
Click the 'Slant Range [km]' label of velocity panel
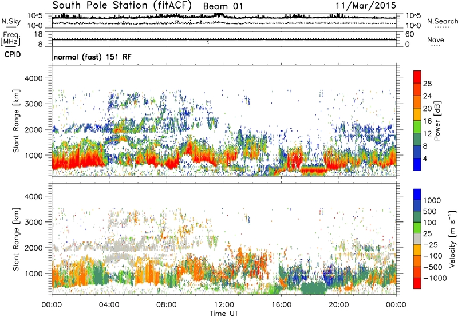[x=16, y=239]
